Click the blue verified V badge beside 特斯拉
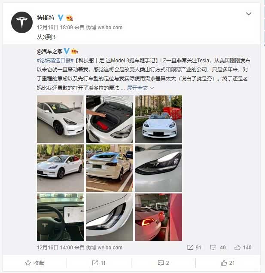The image size is (265, 273). point(61,18)
